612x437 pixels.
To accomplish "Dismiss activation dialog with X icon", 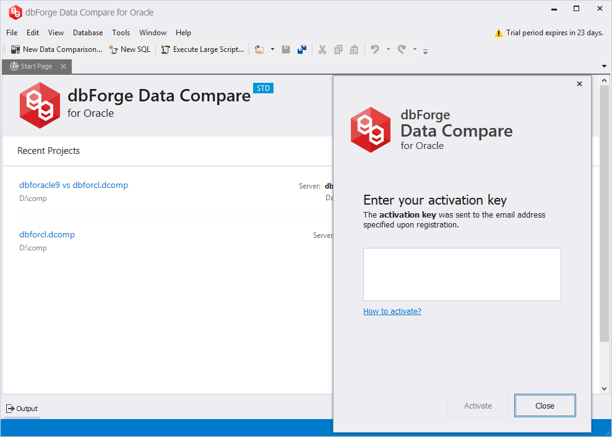I will pyautogui.click(x=579, y=84).
